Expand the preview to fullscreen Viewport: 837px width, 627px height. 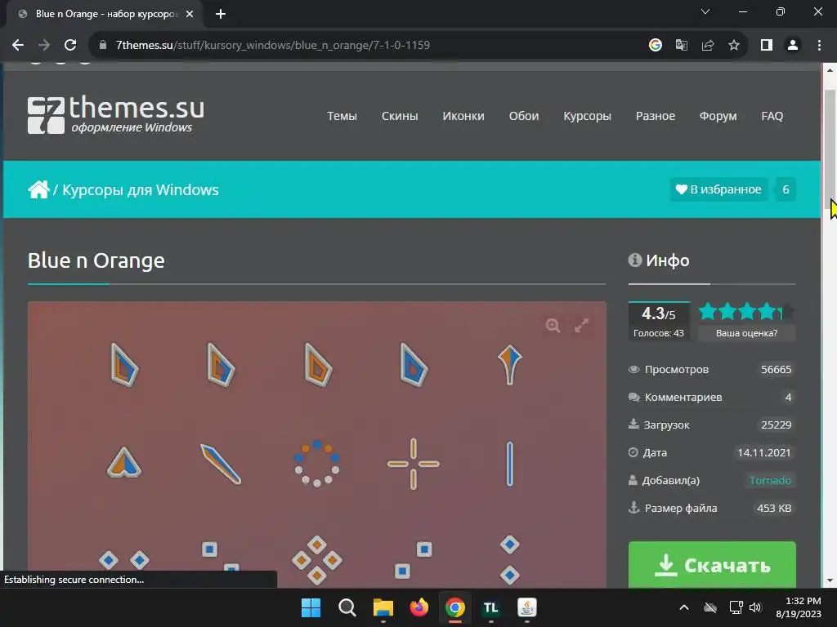(x=581, y=325)
